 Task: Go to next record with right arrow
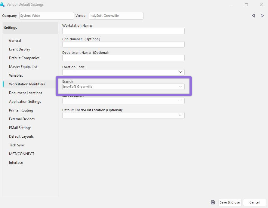[x=262, y=16]
